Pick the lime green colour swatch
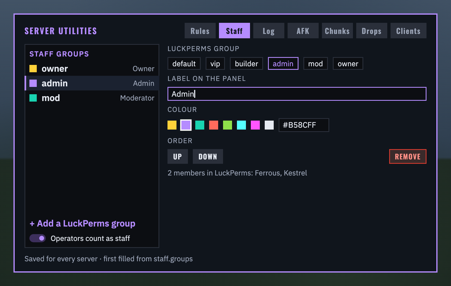 227,125
